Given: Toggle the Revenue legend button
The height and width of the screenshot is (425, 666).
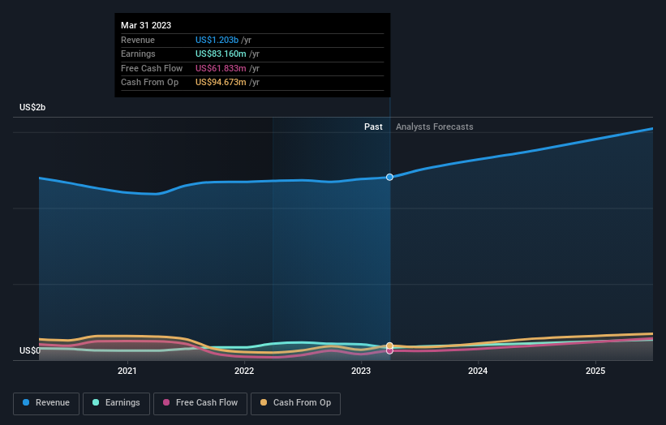Looking at the screenshot, I should pos(46,403).
